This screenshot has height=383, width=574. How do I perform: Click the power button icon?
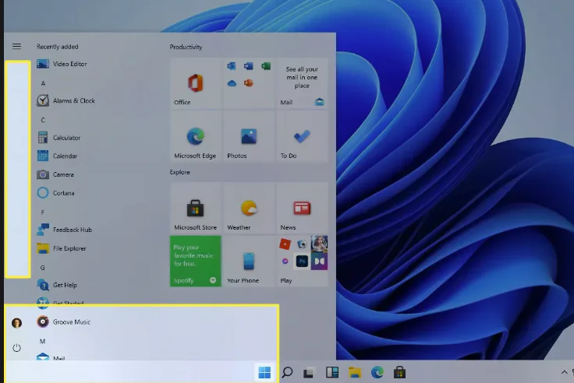click(x=16, y=348)
